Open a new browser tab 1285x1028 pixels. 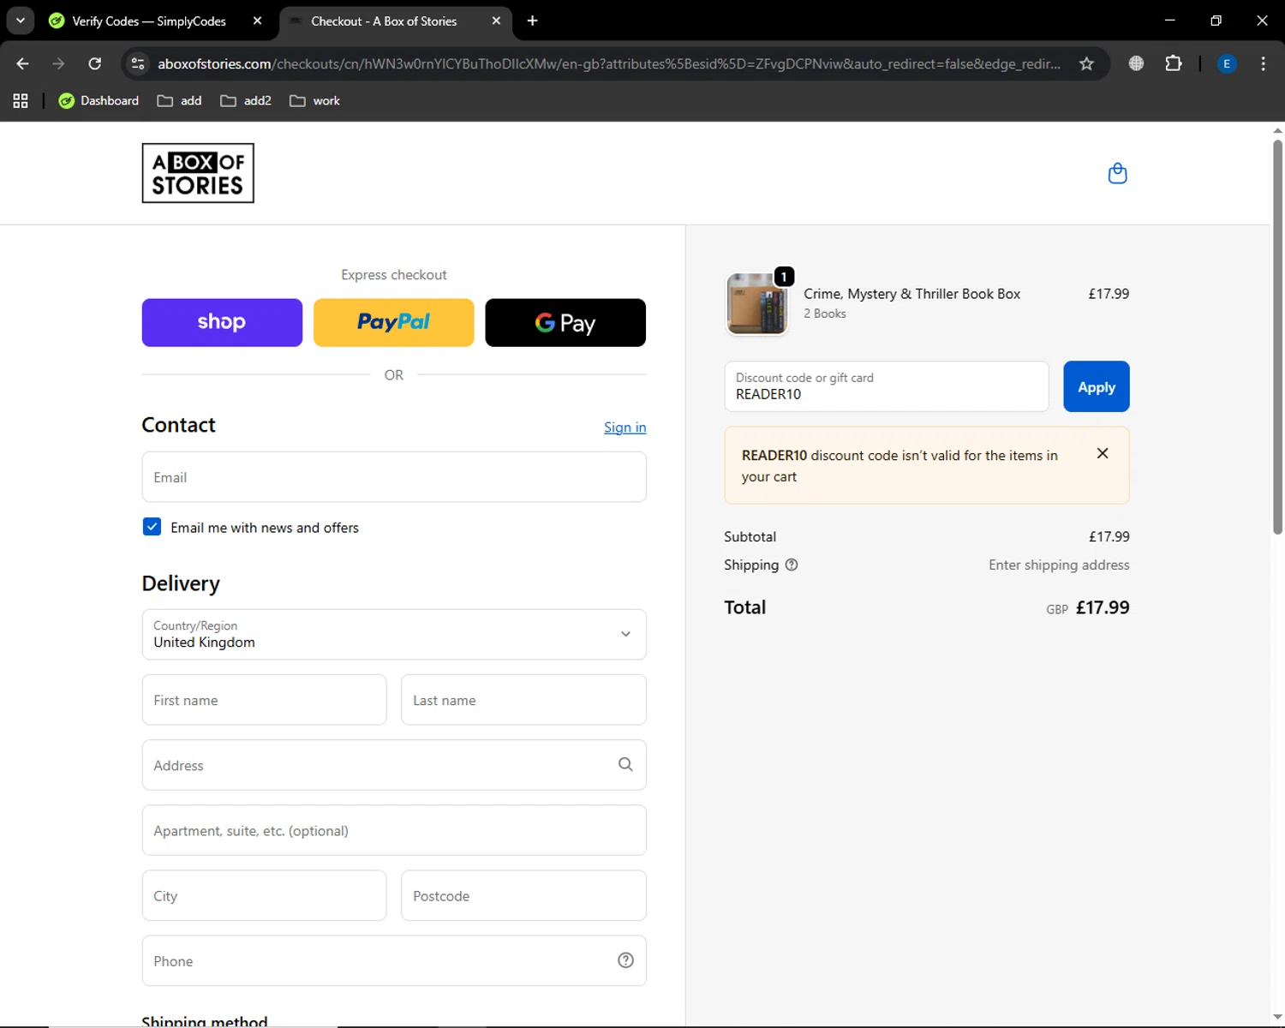[x=532, y=21]
